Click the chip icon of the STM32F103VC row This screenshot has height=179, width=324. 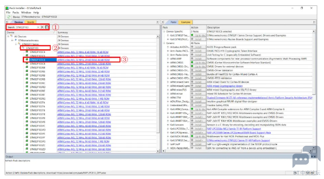coord(27,126)
